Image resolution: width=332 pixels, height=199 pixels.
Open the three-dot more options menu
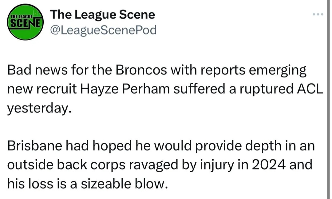[318, 14]
